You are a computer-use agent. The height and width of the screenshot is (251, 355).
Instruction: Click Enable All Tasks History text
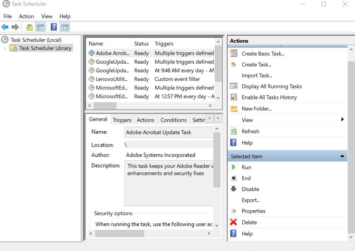269,97
